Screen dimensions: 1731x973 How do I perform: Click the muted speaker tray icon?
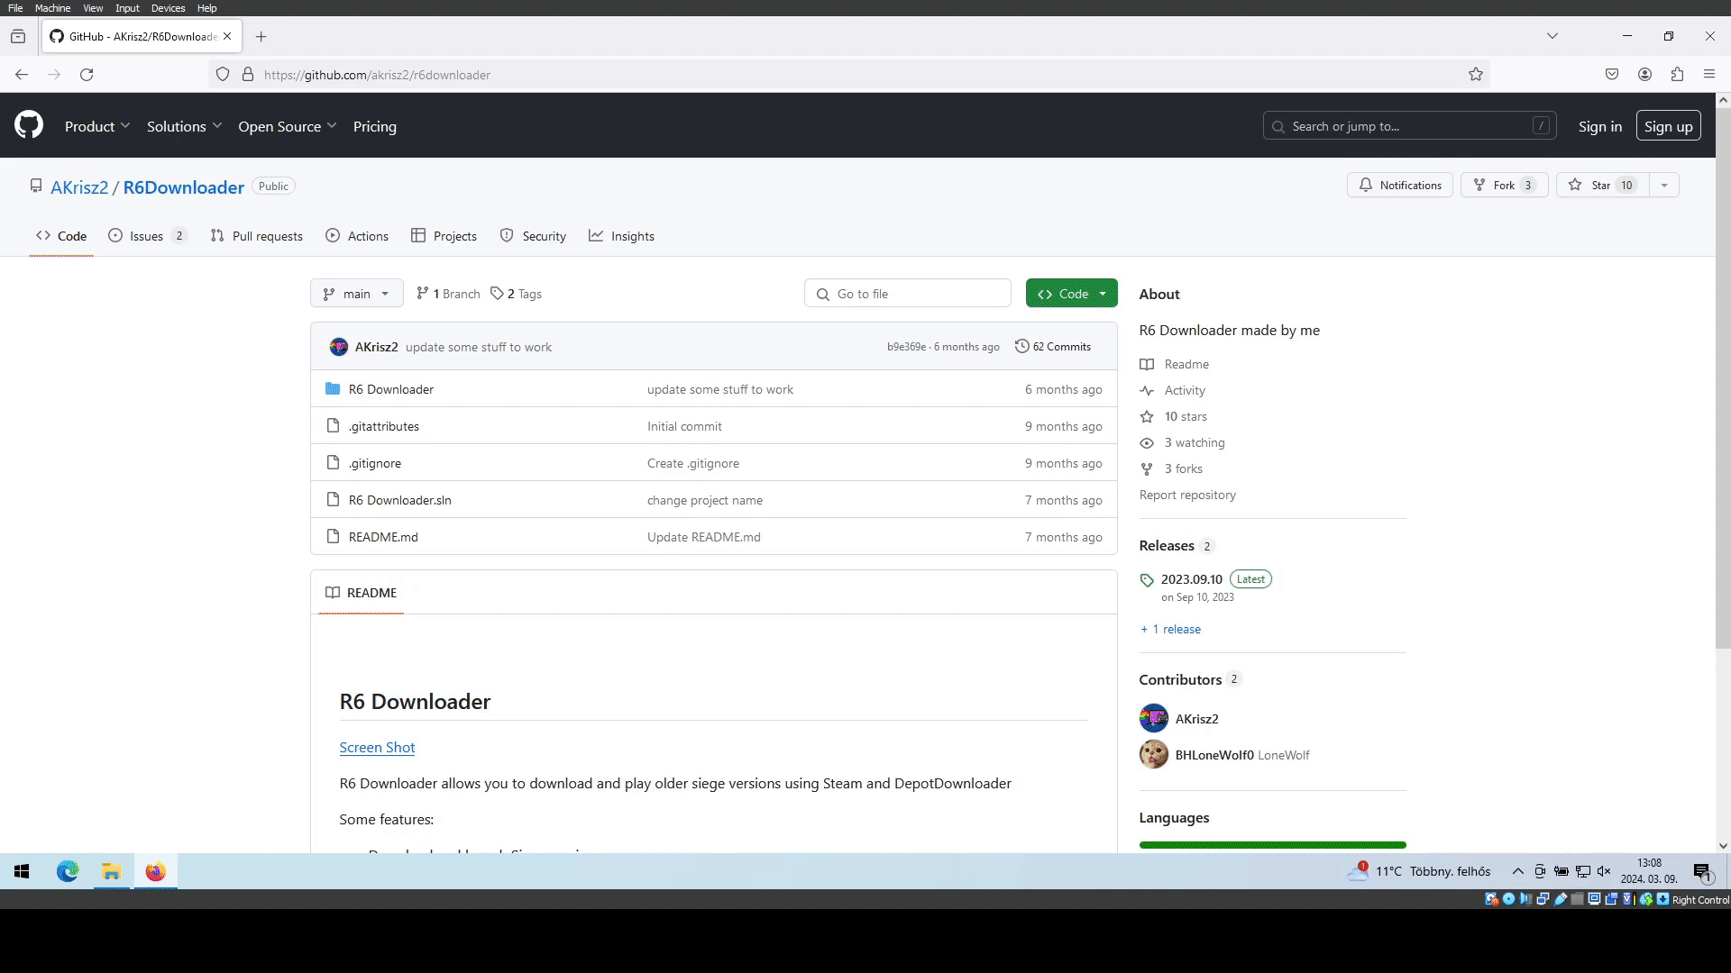[1604, 871]
